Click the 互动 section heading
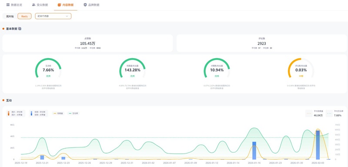 click(x=9, y=101)
